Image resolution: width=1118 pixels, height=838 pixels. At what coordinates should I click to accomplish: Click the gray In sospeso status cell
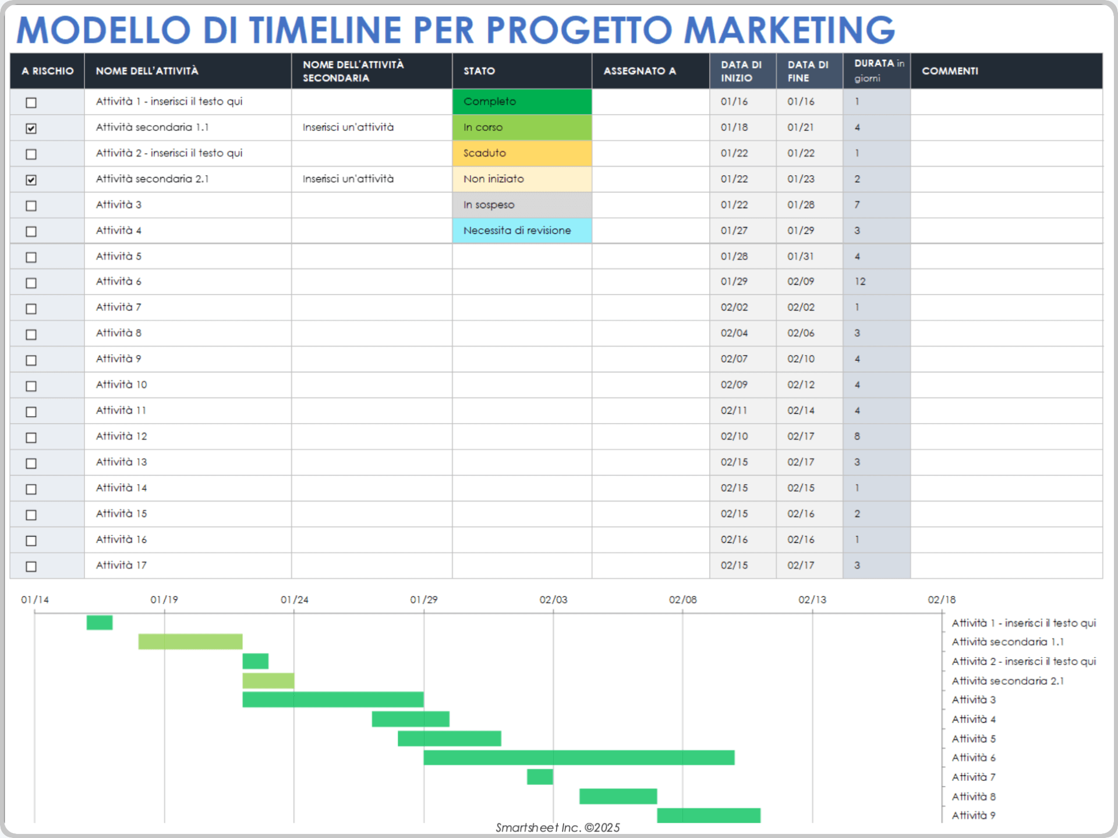[522, 205]
